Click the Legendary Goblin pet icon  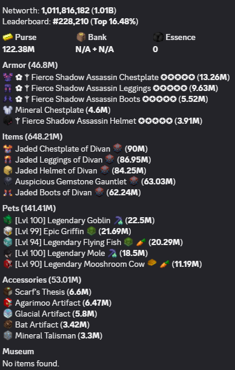tap(8, 220)
